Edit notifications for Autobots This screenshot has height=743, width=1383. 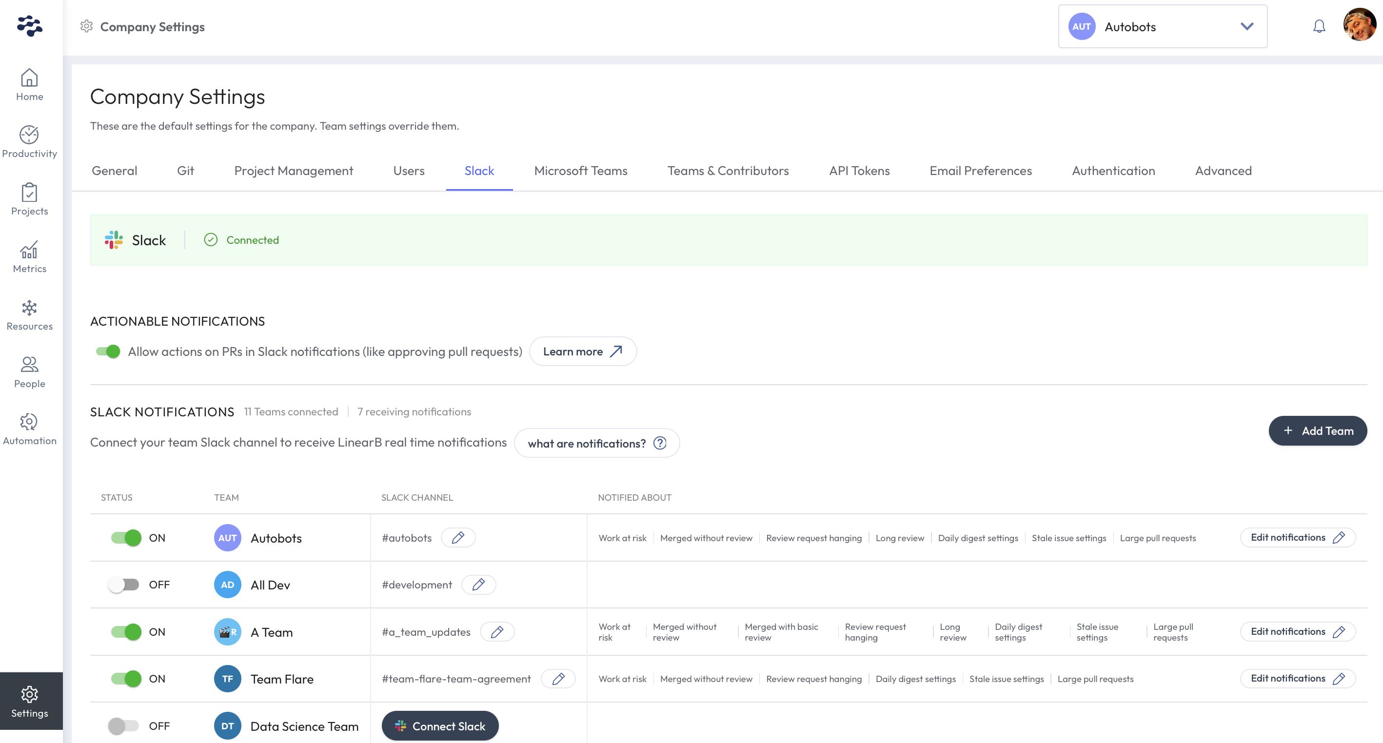1298,537
